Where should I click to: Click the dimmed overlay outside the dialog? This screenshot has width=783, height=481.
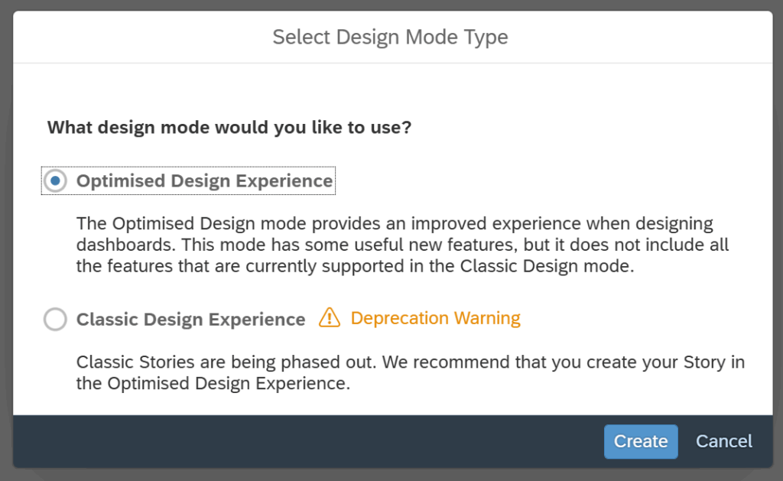5,229
